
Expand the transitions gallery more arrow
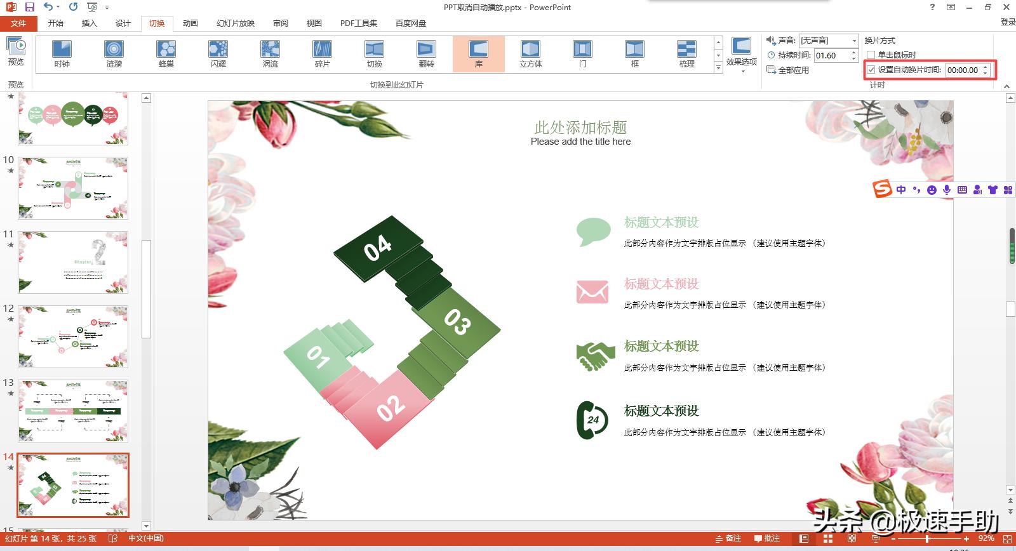[x=718, y=68]
